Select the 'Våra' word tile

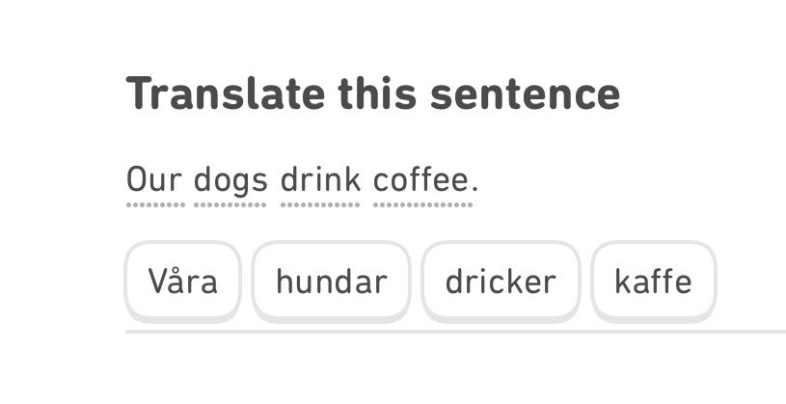coord(183,282)
